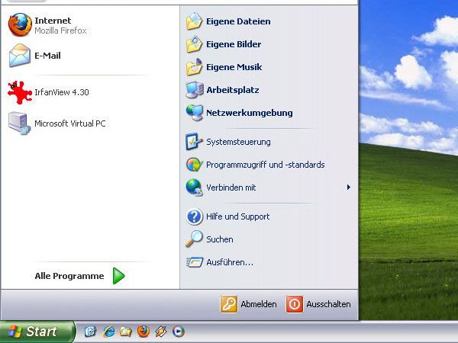
Task: Launch IrfanView 4.30 from Start menu
Action: [90, 92]
